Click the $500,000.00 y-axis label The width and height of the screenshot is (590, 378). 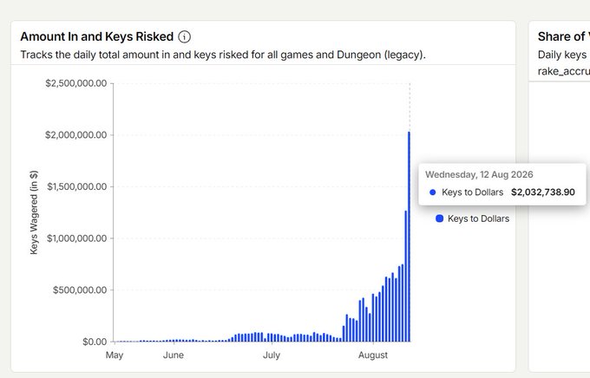click(80, 290)
